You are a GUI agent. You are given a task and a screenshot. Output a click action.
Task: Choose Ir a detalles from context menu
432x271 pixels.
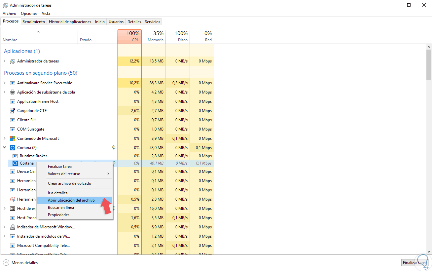coord(75,193)
